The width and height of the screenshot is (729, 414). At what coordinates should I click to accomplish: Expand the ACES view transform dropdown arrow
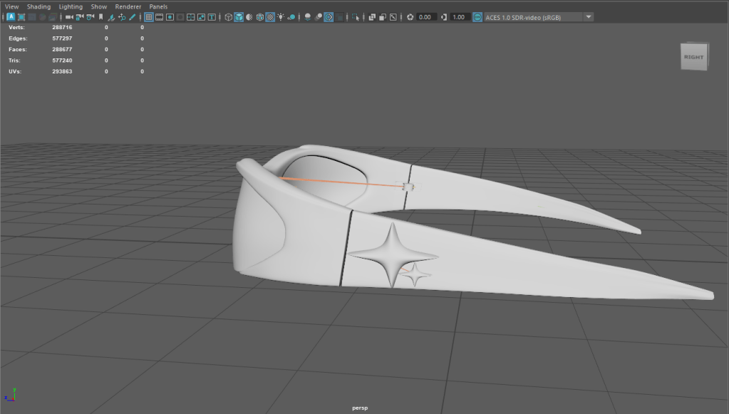coord(589,17)
